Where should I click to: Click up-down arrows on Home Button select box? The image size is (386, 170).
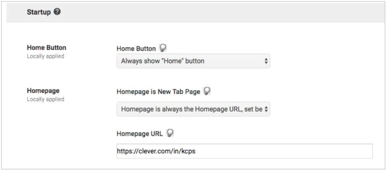(x=266, y=61)
